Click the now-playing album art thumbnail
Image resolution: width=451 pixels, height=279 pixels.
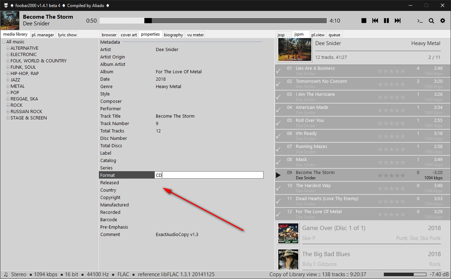10,20
